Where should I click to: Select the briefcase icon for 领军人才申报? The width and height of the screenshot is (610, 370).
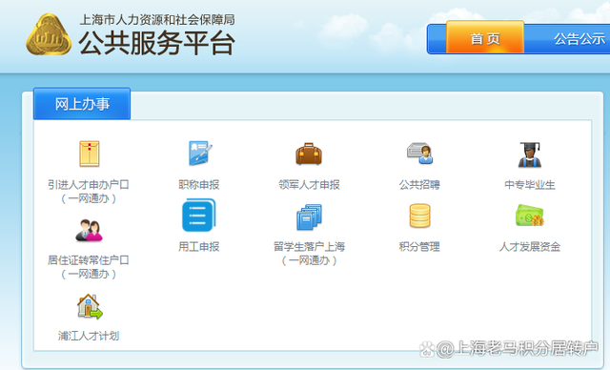309,154
